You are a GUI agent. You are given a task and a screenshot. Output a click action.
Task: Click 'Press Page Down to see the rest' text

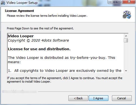click(40, 28)
